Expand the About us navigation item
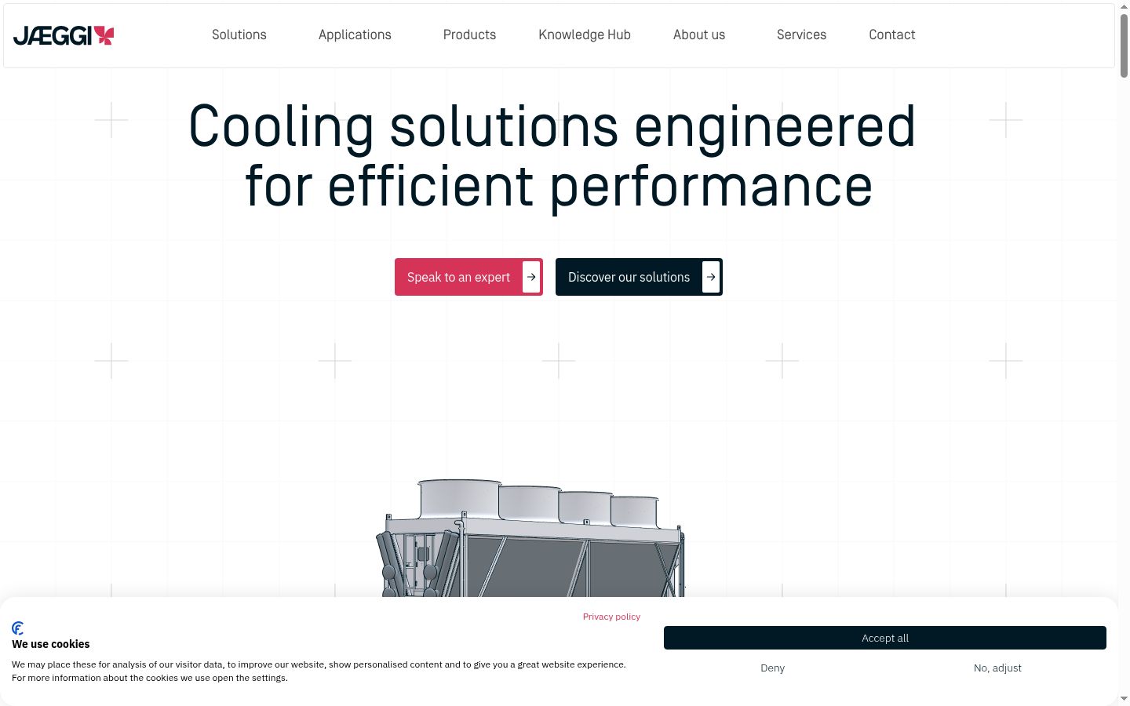 [699, 35]
